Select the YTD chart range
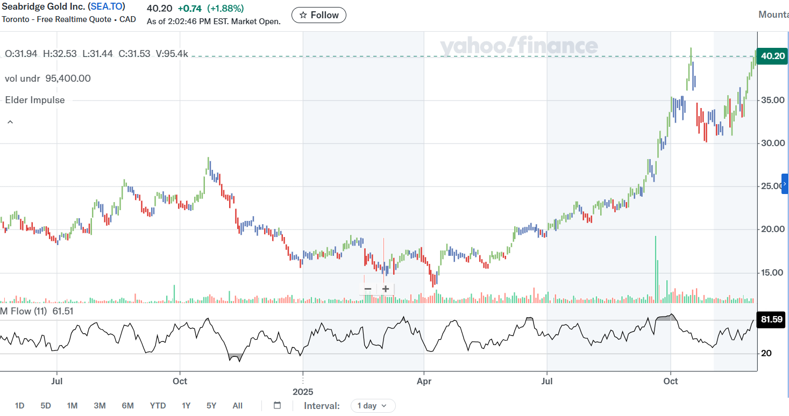The image size is (789, 416). 158,405
